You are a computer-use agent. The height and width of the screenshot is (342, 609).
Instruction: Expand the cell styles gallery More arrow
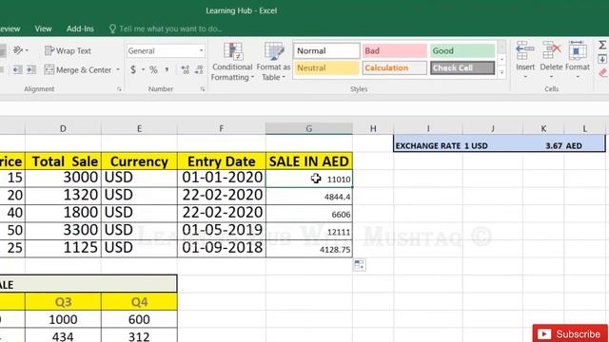[501, 72]
